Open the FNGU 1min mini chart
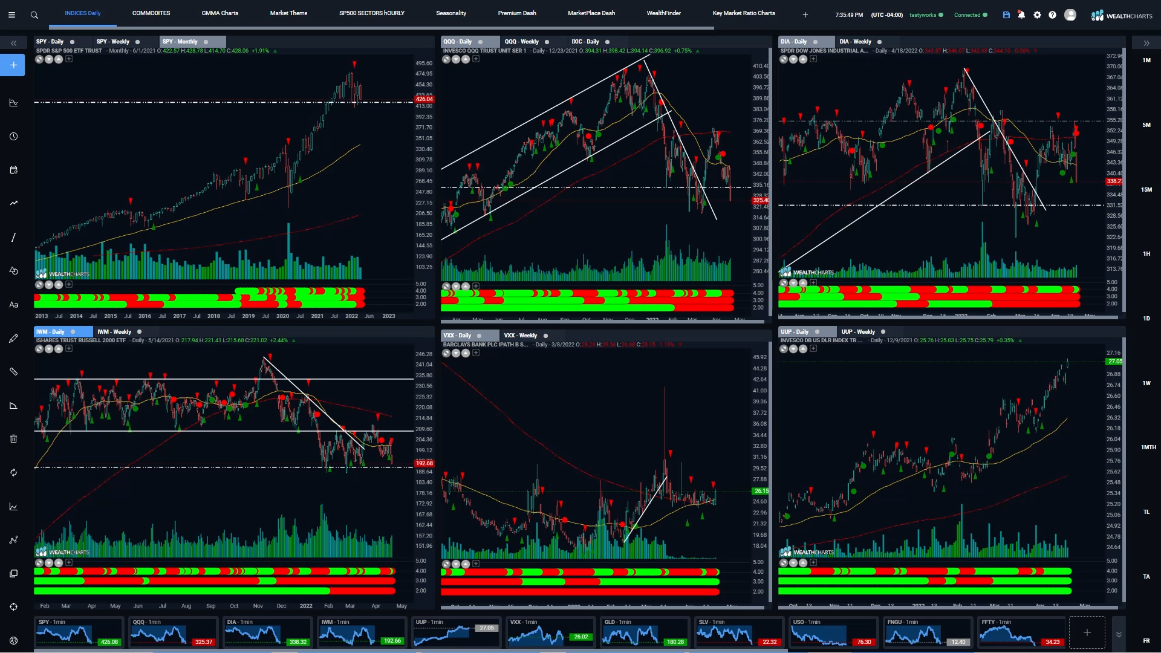The image size is (1161, 653). (929, 632)
